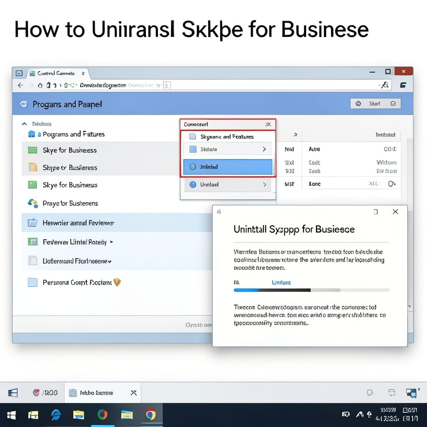427x427 pixels.
Task: Close the 'Comeorerl' context popup
Action: (268, 124)
